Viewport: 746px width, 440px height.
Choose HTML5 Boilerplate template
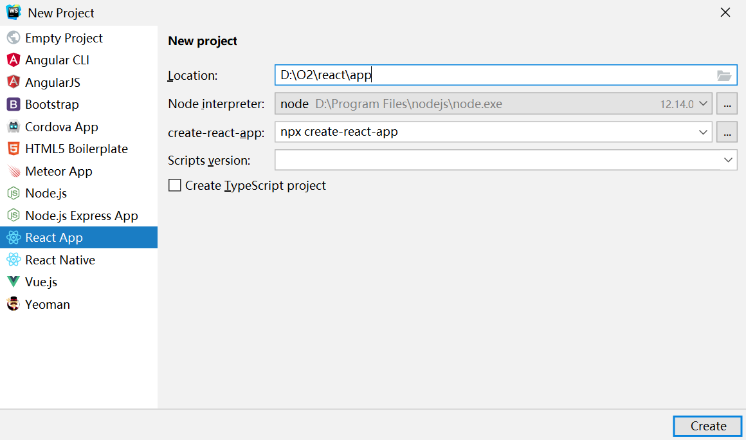pyautogui.click(x=78, y=149)
